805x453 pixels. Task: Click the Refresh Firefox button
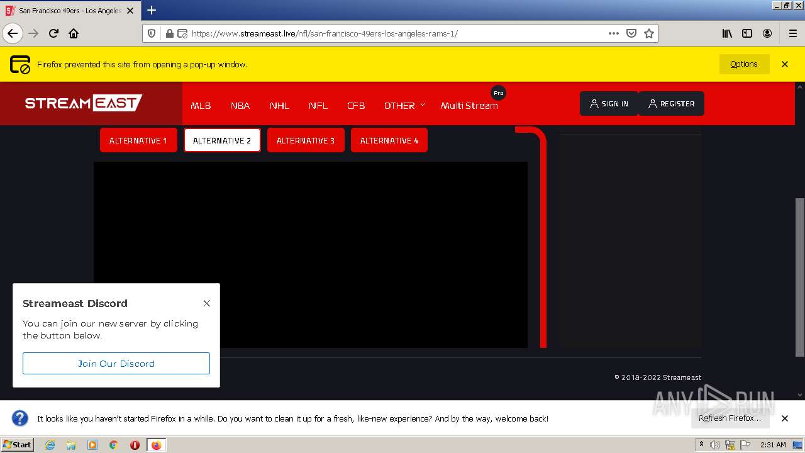[x=730, y=418]
